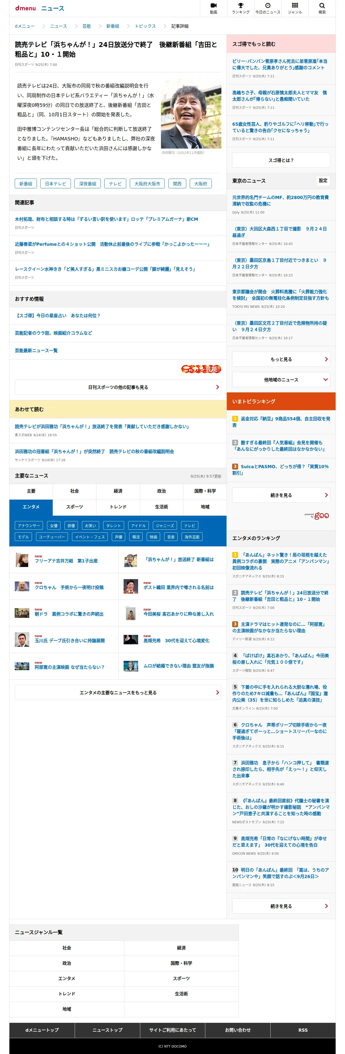345x1054 pixels.
Task: Open ranking 1 返金対応 納豆 article
Action: tap(281, 422)
